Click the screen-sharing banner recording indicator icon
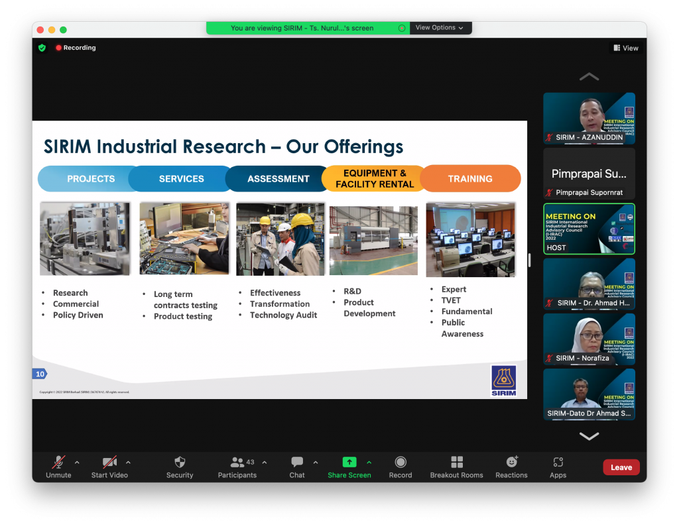Image resolution: width=679 pixels, height=525 pixels. [x=402, y=28]
